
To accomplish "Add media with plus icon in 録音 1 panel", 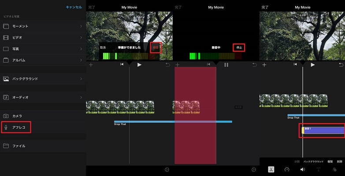I will [264, 65].
